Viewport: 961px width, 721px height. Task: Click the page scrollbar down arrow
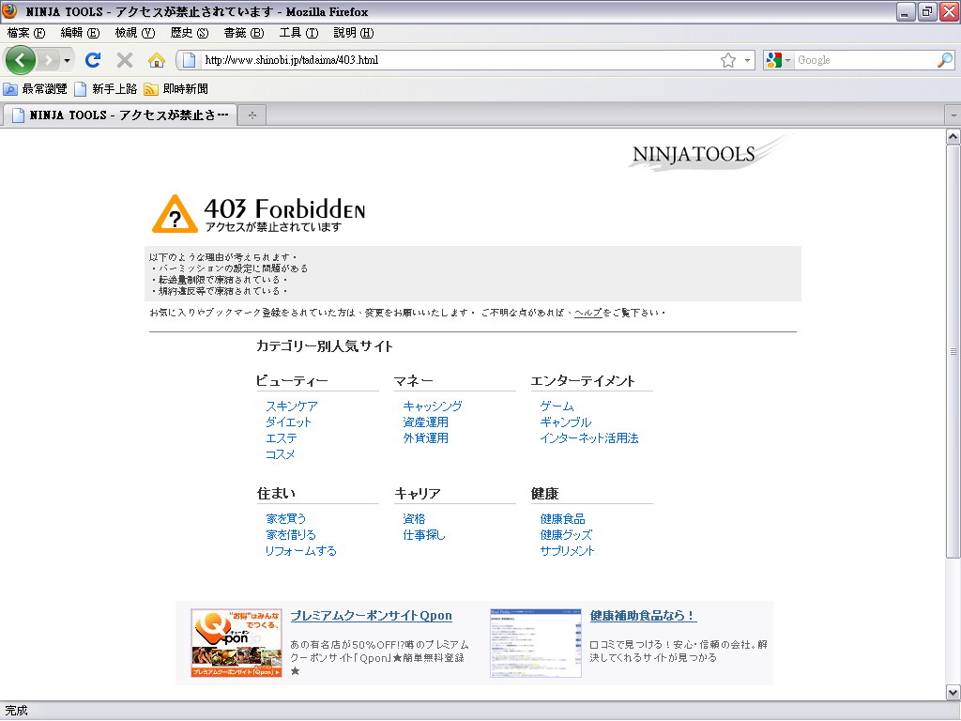click(x=953, y=693)
